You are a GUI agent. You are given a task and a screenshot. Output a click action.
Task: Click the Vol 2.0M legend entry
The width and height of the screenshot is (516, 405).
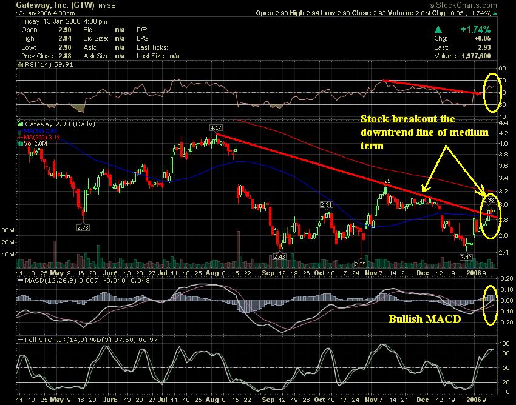[35, 143]
